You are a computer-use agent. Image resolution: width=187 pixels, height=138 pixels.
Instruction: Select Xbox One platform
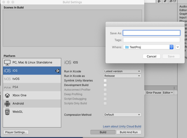click(x=32, y=95)
